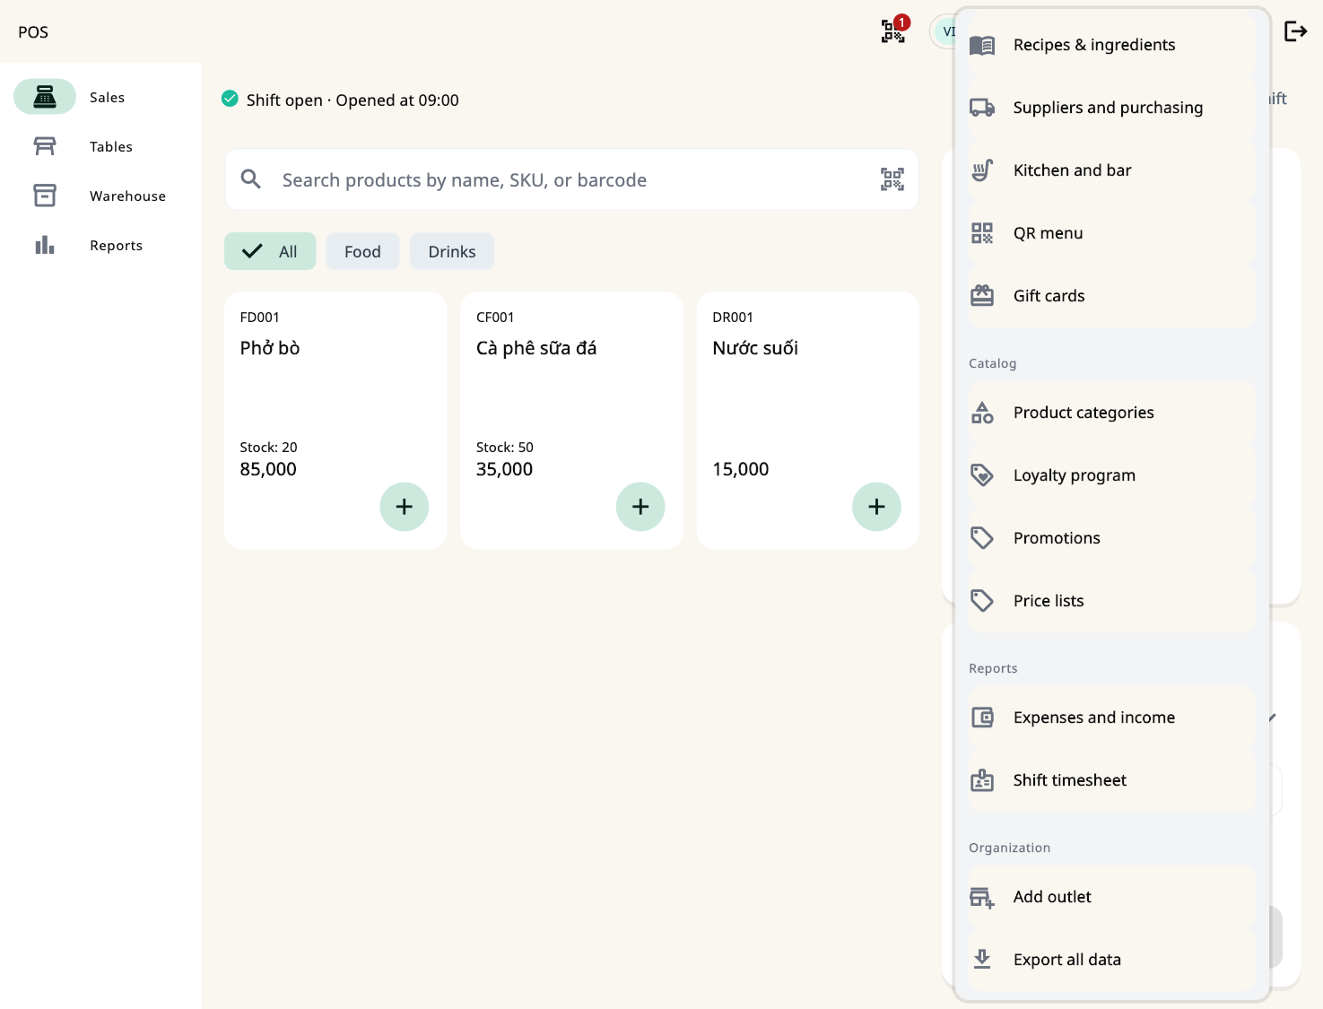Open Gift cards menu entry

1112,296
